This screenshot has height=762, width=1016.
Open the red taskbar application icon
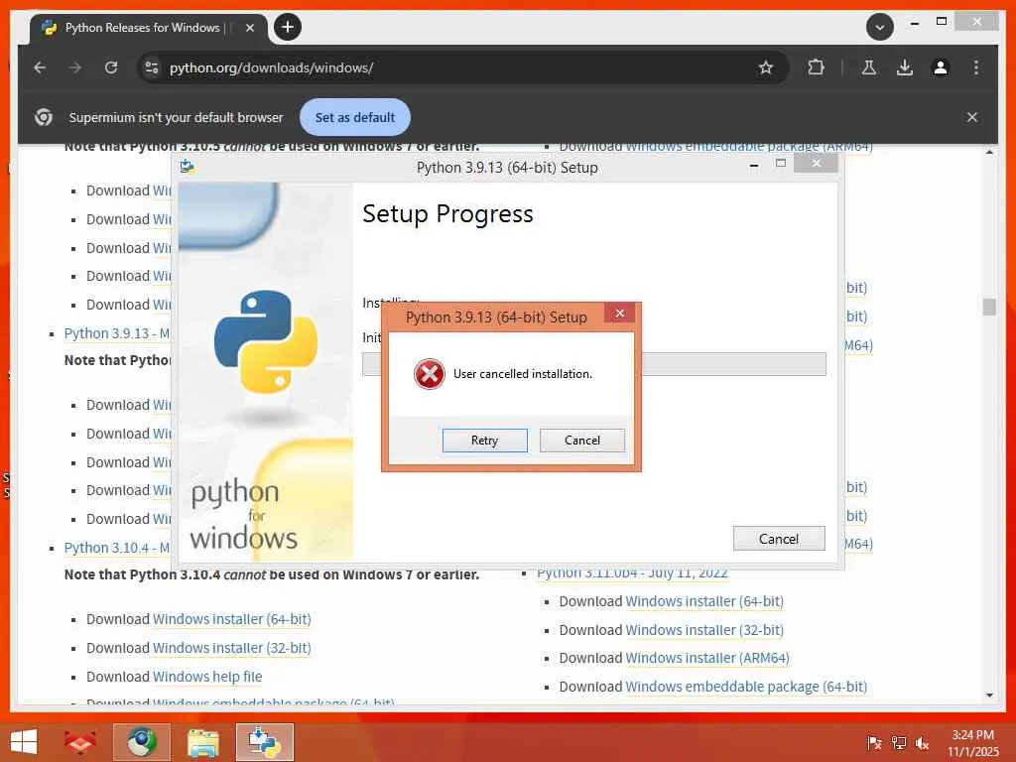click(x=80, y=742)
